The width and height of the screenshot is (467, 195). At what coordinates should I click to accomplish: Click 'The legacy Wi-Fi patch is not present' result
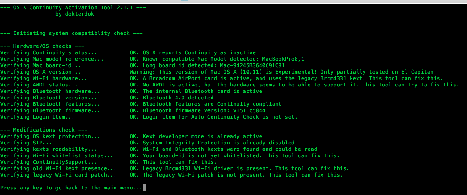pyautogui.click(x=236, y=175)
